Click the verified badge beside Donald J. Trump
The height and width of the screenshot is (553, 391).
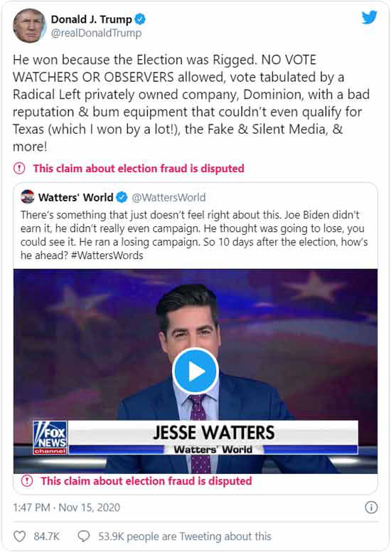[140, 19]
